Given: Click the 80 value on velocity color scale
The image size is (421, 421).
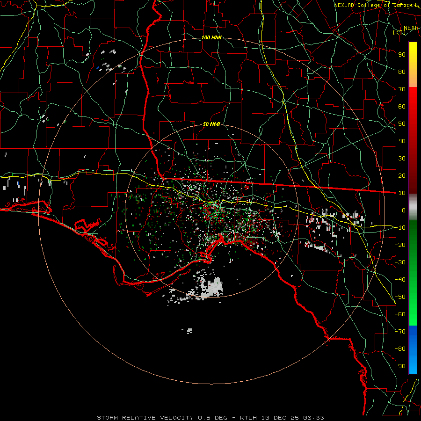Looking at the screenshot, I should pos(402,72).
